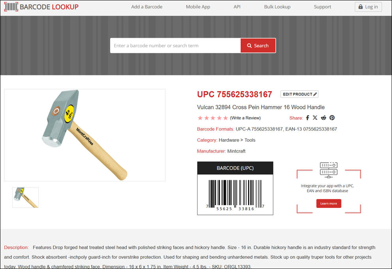
Task: Click the pencil icon in Edit Product
Action: pyautogui.click(x=315, y=94)
